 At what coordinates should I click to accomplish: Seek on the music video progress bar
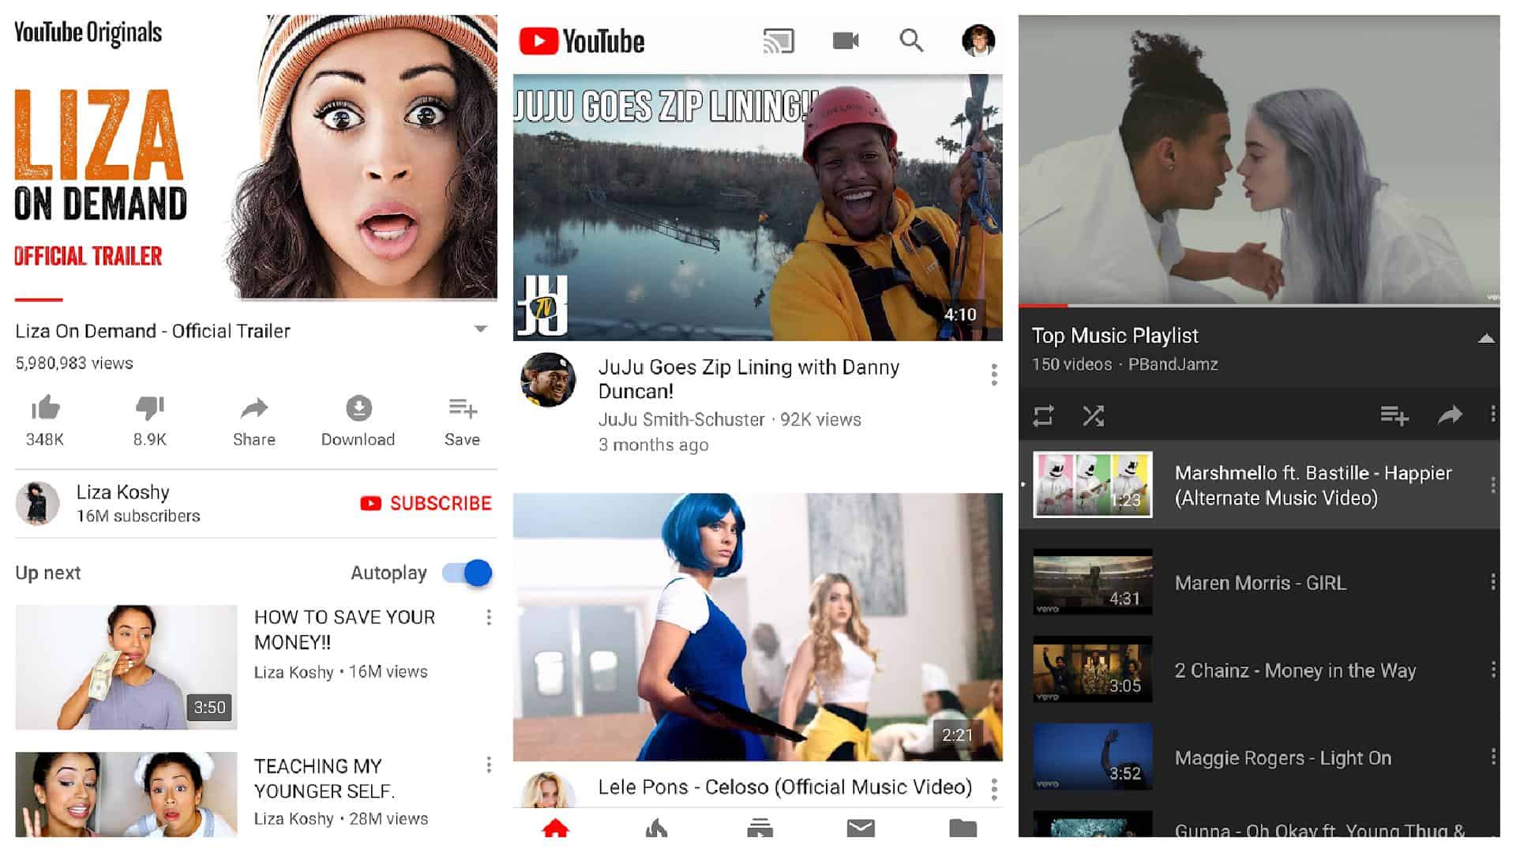(x=1259, y=305)
